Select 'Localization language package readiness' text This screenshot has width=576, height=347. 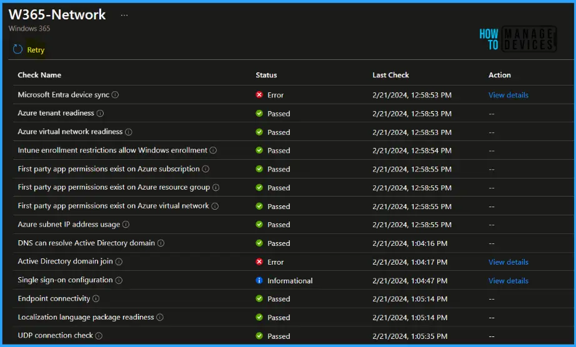[86, 317]
